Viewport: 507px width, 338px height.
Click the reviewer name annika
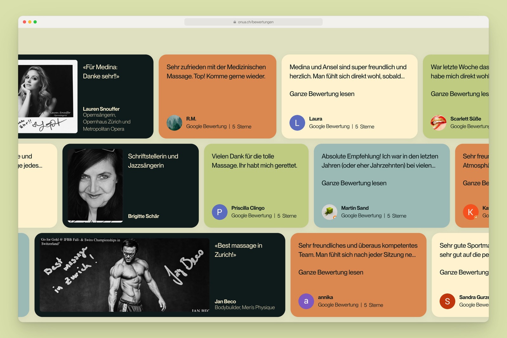coord(325,297)
